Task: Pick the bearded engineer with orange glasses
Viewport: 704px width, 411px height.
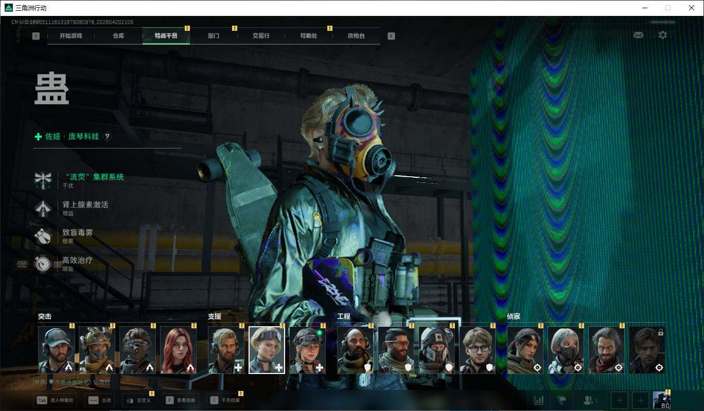Action: pyautogui.click(x=396, y=350)
